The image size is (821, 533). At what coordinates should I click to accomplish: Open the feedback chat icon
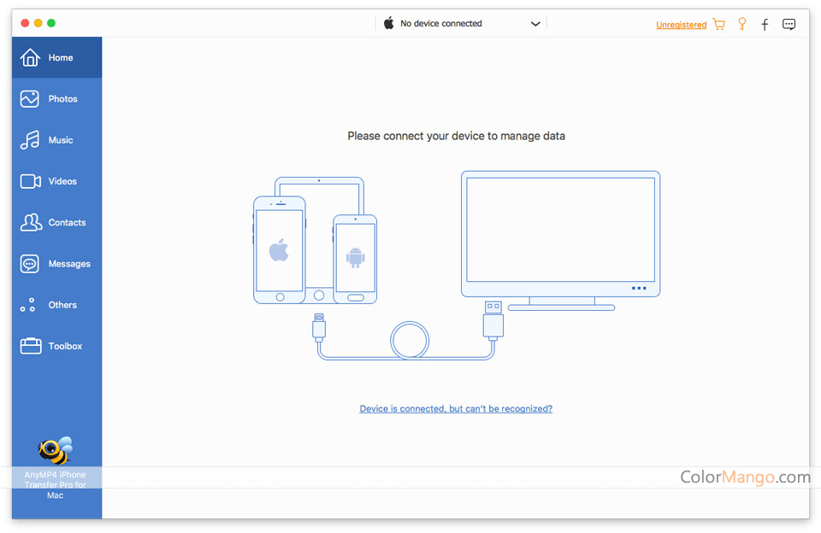(x=789, y=24)
